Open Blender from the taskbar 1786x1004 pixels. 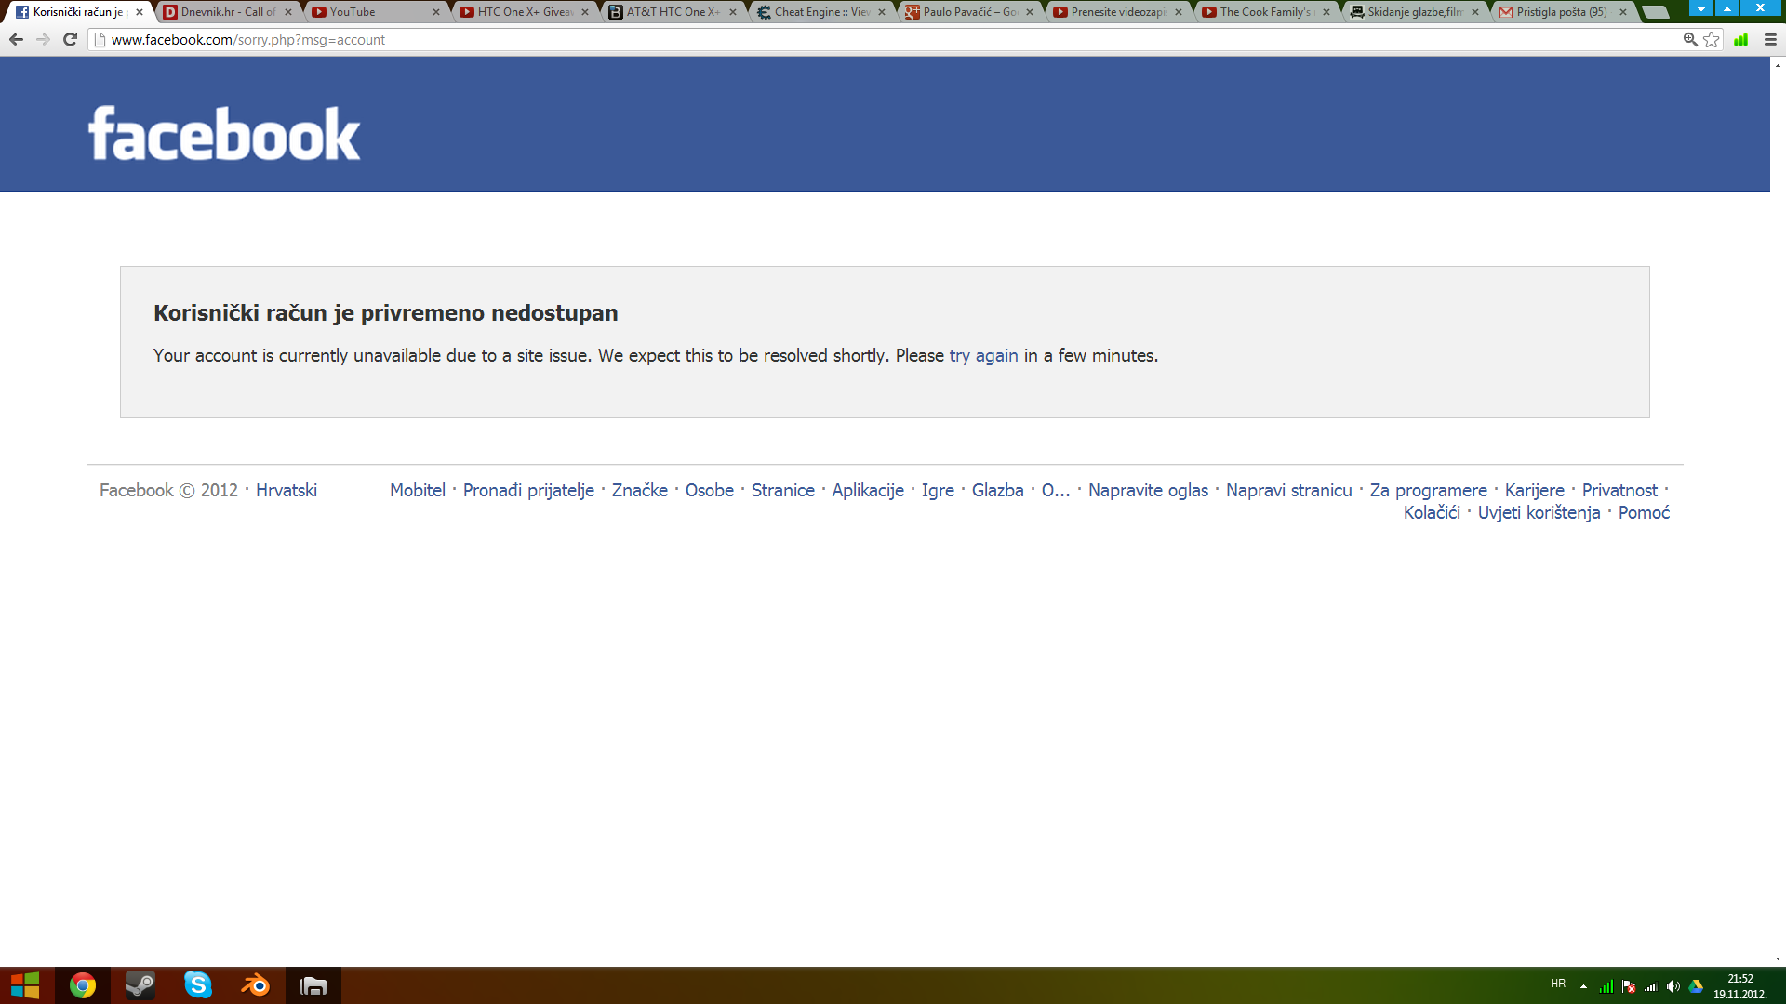pyautogui.click(x=256, y=985)
